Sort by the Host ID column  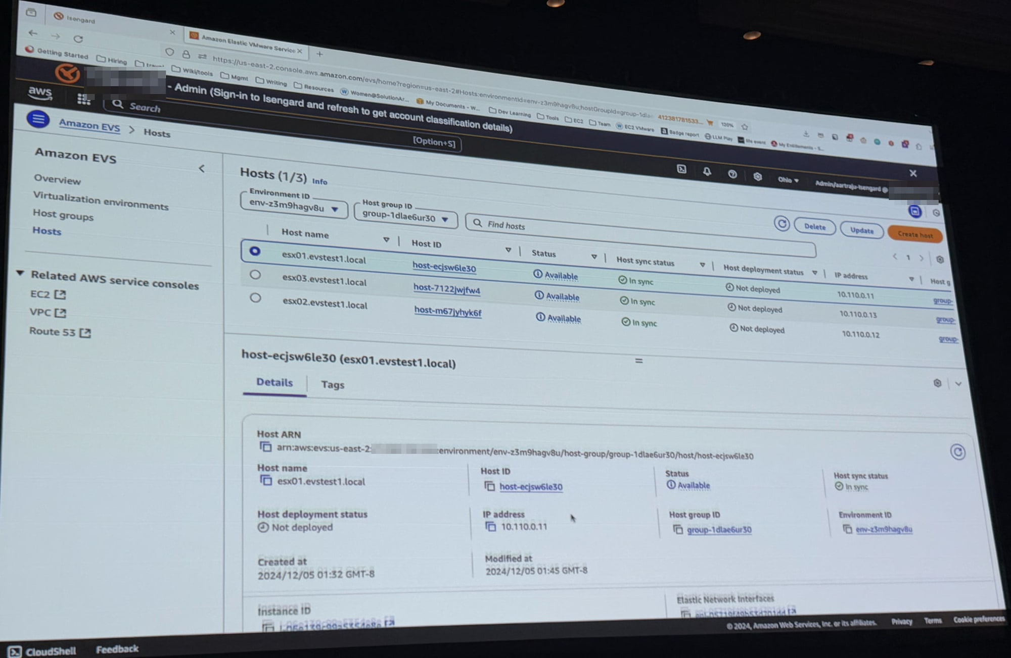508,250
